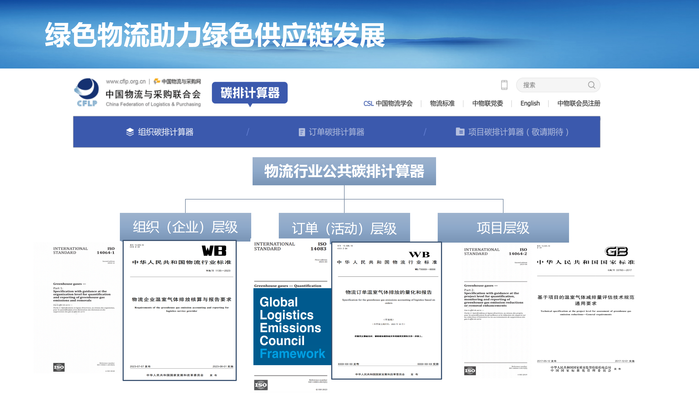The width and height of the screenshot is (699, 393).
Task: Click the code WB/T 1135—2023
Action: [x=218, y=271]
